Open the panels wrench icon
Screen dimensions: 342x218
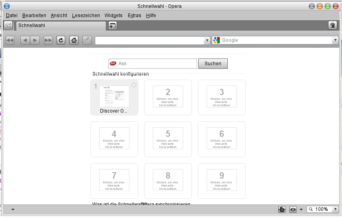(8, 25)
